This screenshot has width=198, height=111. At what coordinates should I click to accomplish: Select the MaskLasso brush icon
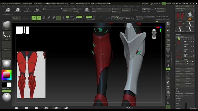pos(18,10)
